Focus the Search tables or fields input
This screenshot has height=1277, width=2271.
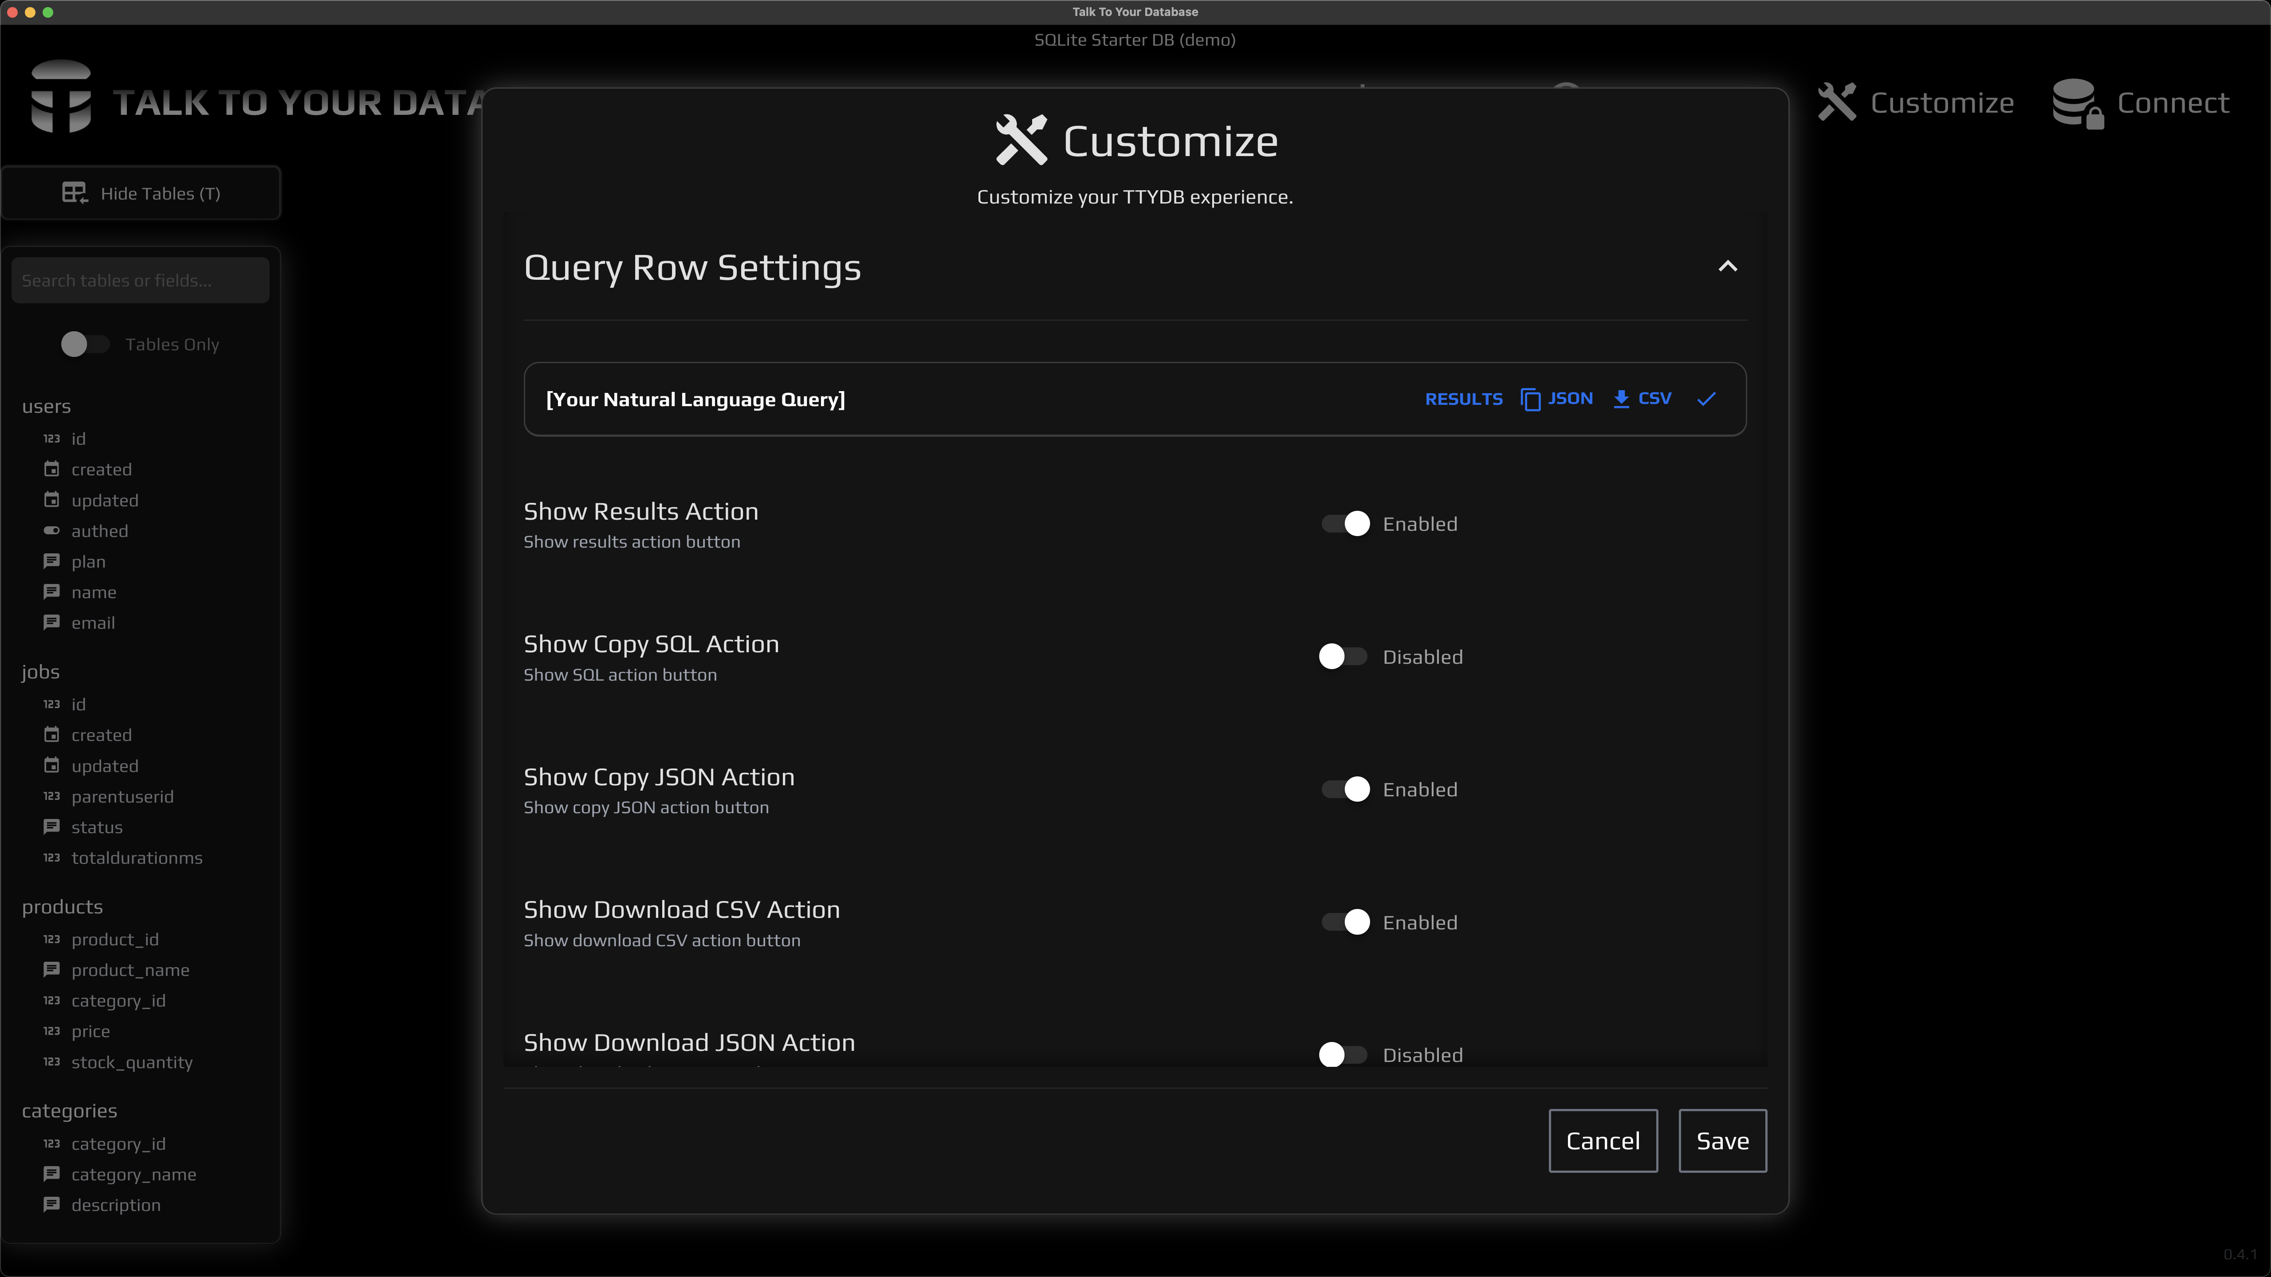tap(140, 280)
